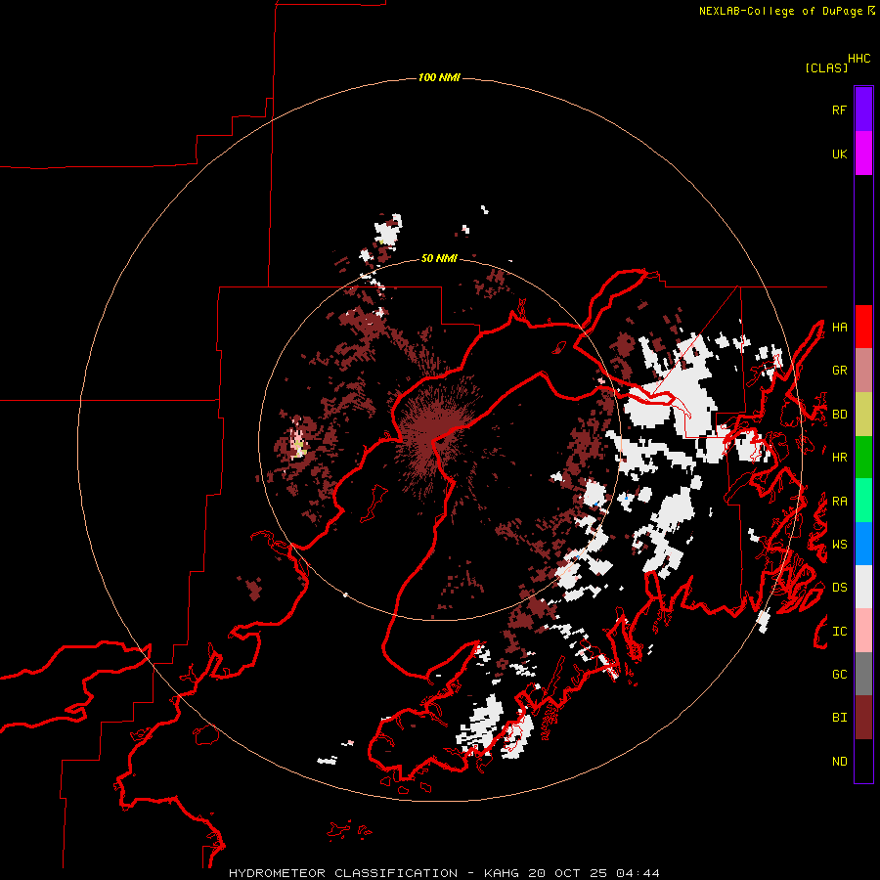Click the ND black legend swatch

coord(863,761)
